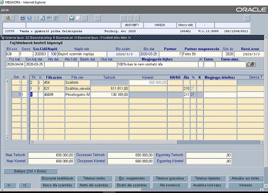Click the Keresés button

point(245,185)
